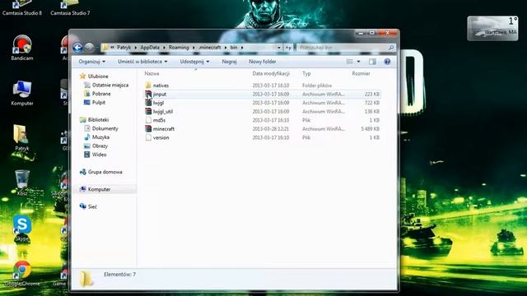Open Pulpit in the sidebar
The image size is (527, 296).
pos(99,103)
